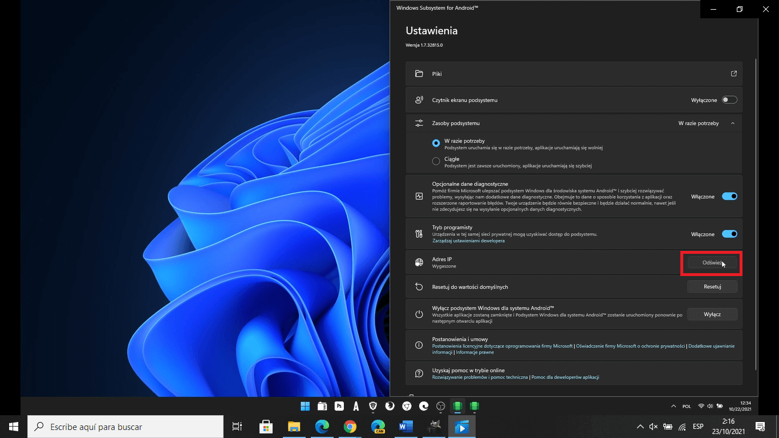
Task: Open Pliki via the external-link icon
Action: point(734,74)
